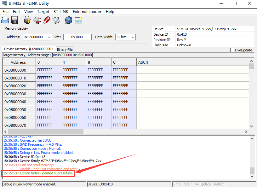Select address row 0x08000040

19,102
